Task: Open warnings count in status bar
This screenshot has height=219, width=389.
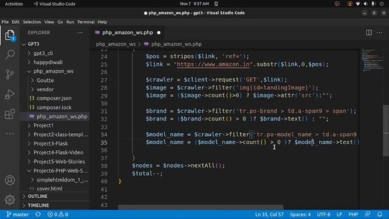Action: click(63, 214)
